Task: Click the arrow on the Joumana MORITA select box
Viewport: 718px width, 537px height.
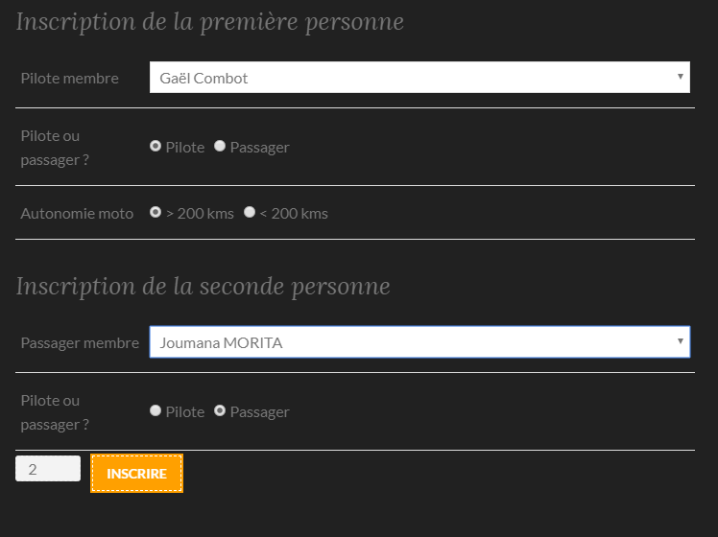Action: click(x=680, y=341)
